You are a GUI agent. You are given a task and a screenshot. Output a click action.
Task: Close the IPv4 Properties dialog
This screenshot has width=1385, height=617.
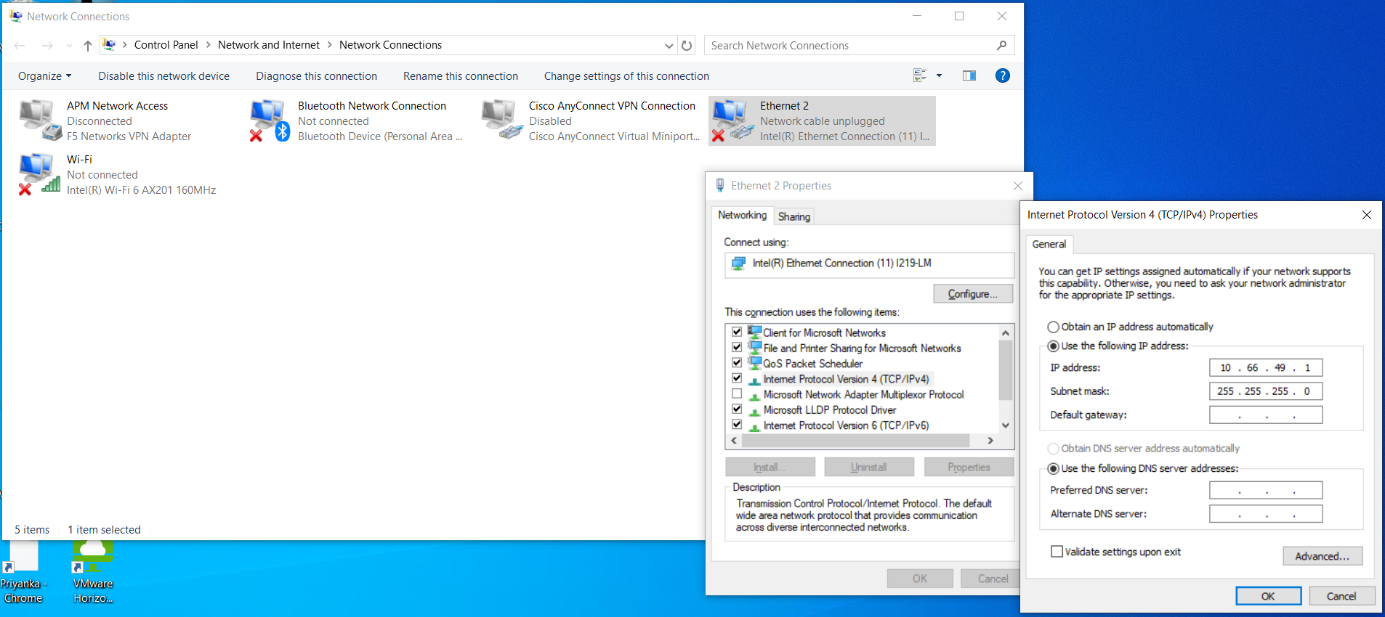[x=1367, y=215]
